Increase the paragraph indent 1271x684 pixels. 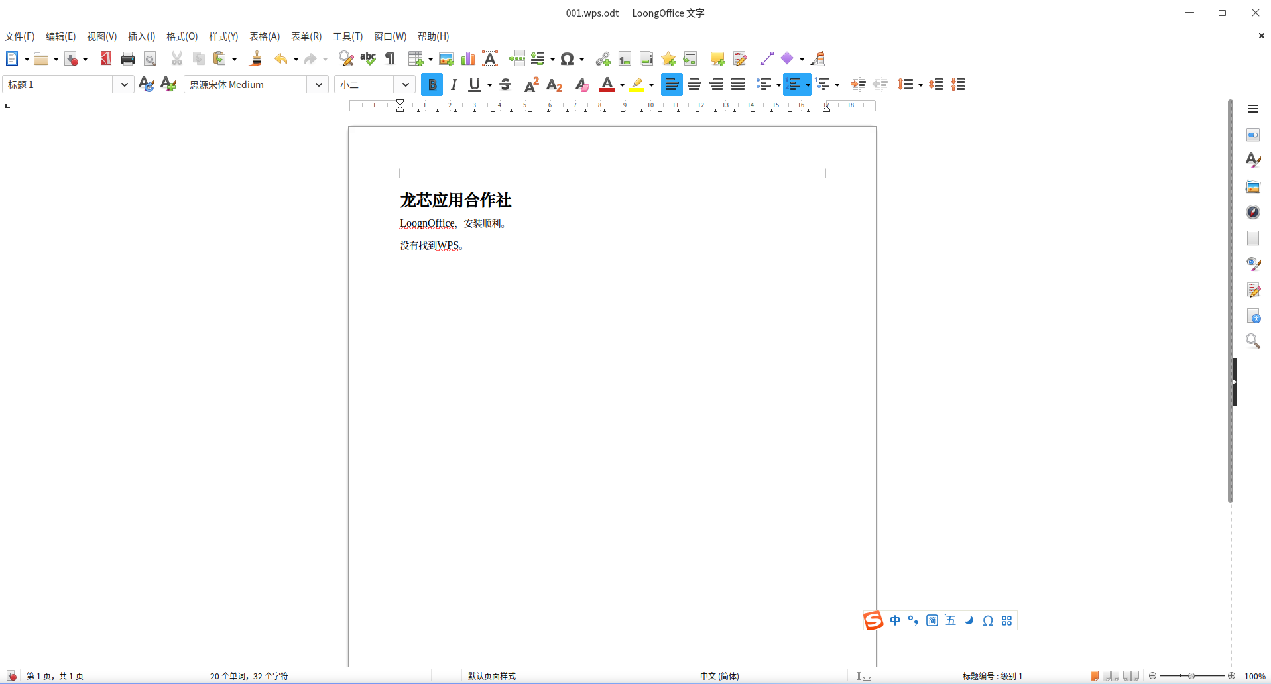[x=858, y=84]
